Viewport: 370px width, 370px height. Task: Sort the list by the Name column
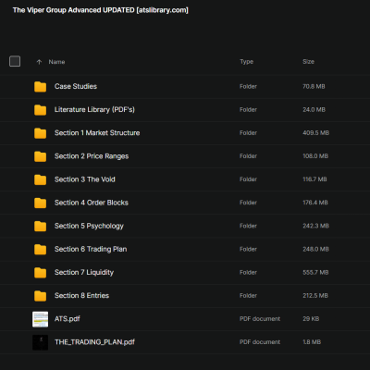(56, 62)
